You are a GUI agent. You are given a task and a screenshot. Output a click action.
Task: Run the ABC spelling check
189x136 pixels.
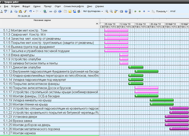(6, 11)
